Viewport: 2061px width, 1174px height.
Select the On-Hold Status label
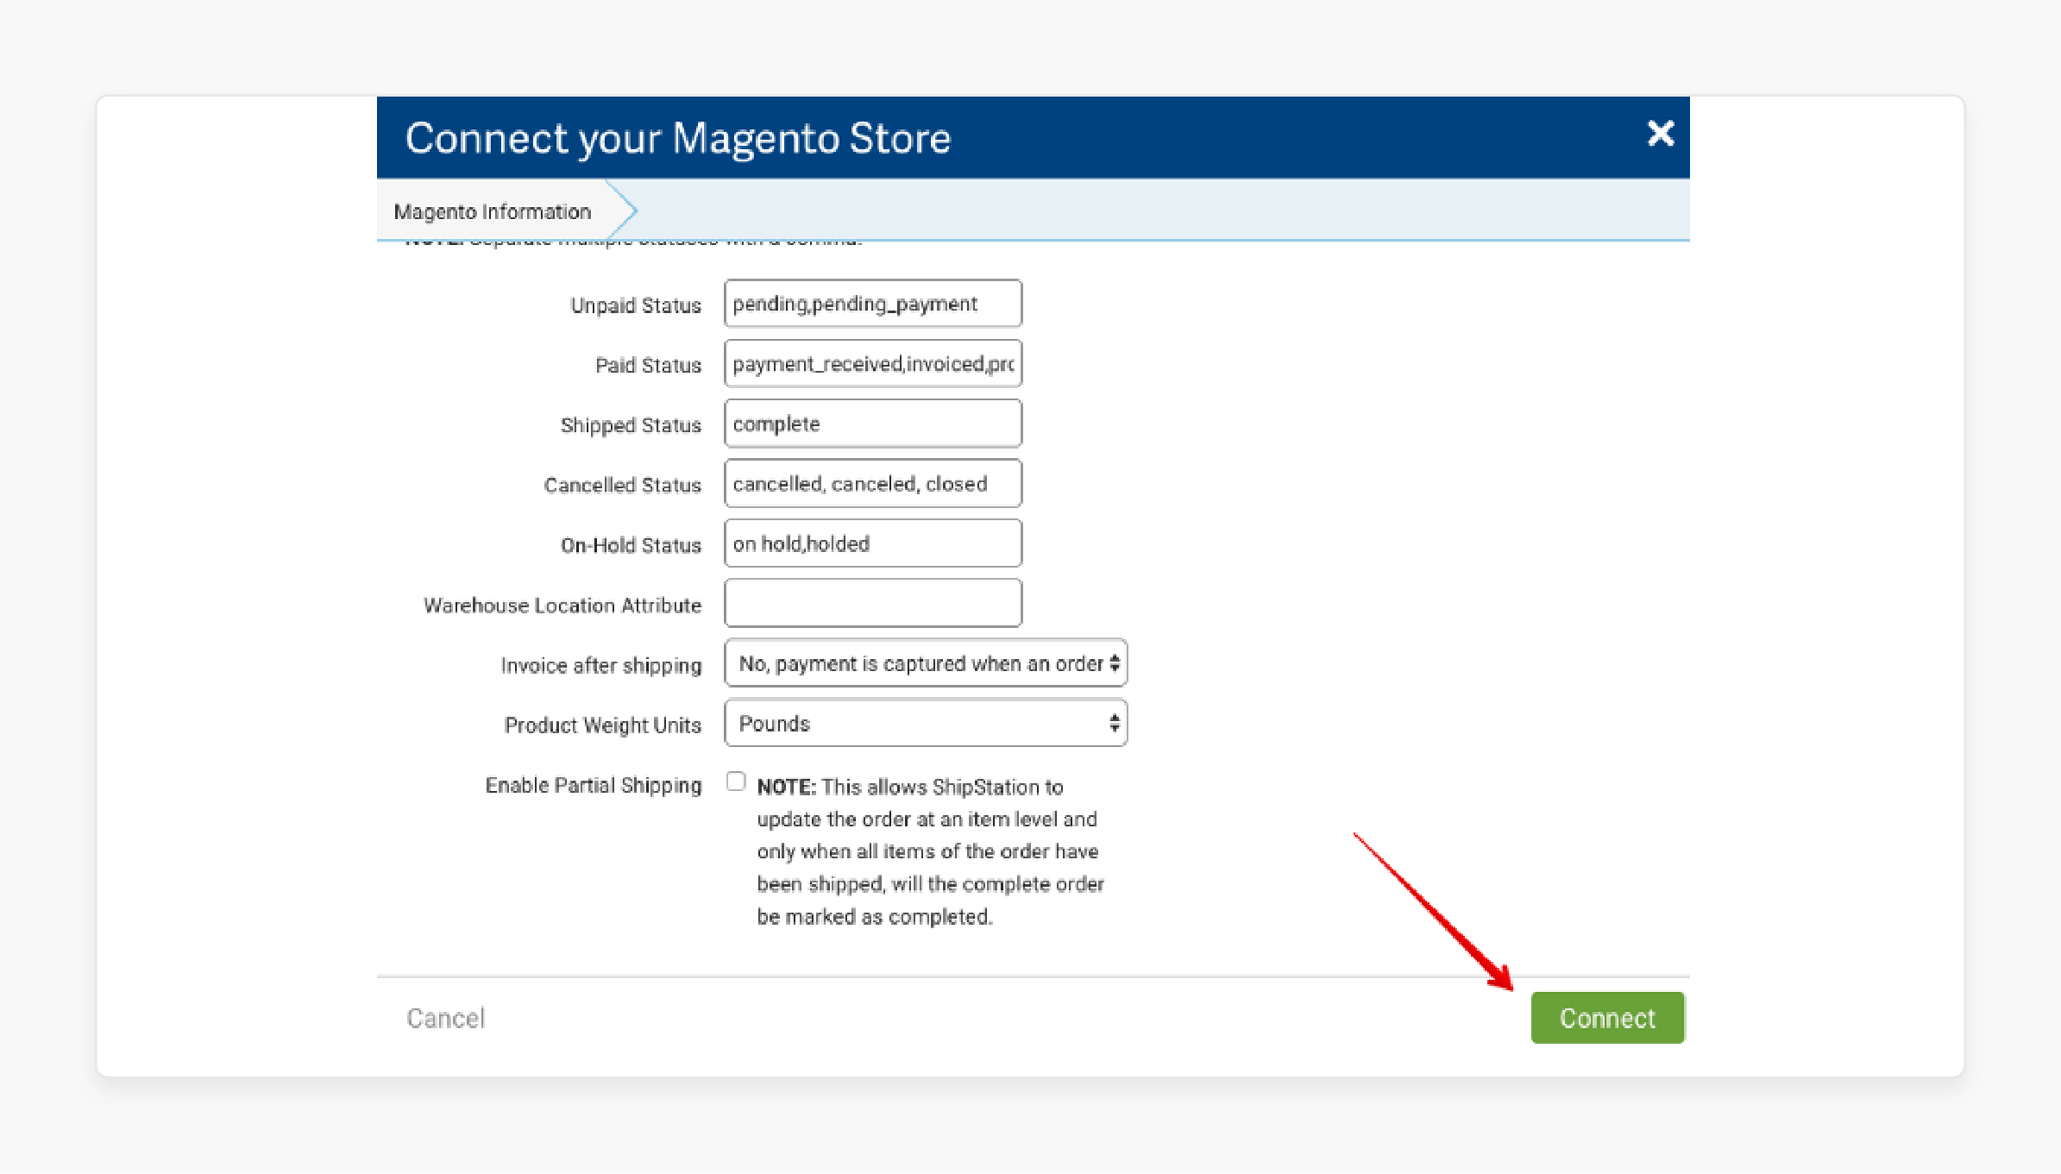tap(631, 545)
